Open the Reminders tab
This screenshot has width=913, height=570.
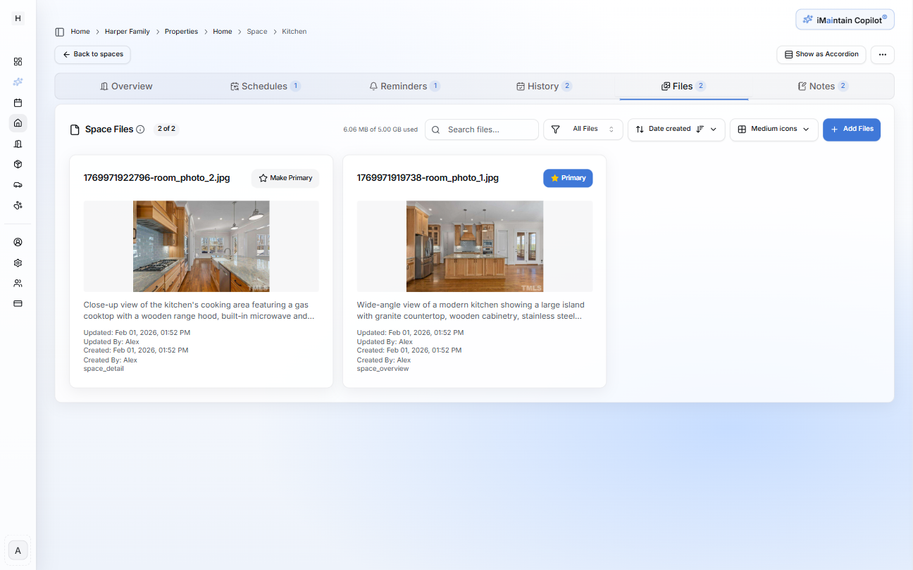(404, 85)
